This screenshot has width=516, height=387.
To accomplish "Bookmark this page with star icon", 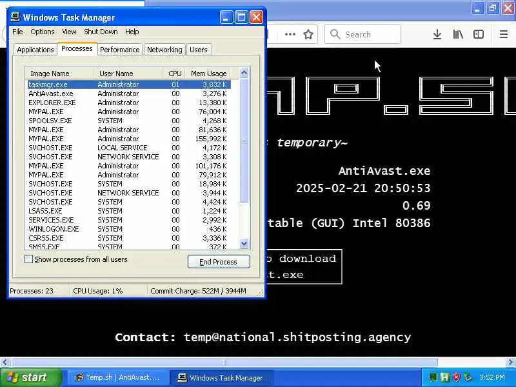I will pyautogui.click(x=308, y=34).
